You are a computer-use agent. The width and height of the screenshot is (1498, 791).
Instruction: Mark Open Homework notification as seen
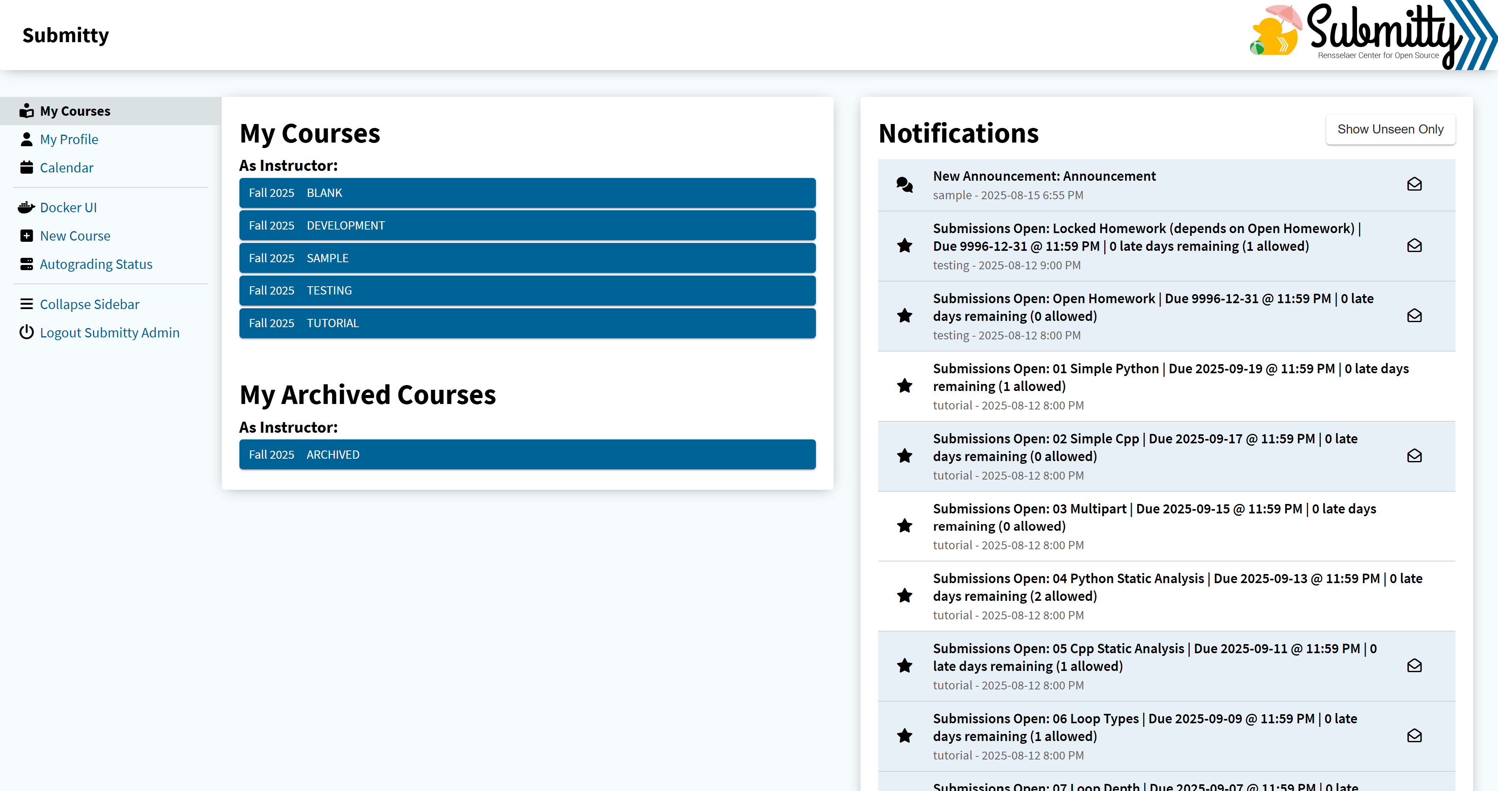point(1414,316)
